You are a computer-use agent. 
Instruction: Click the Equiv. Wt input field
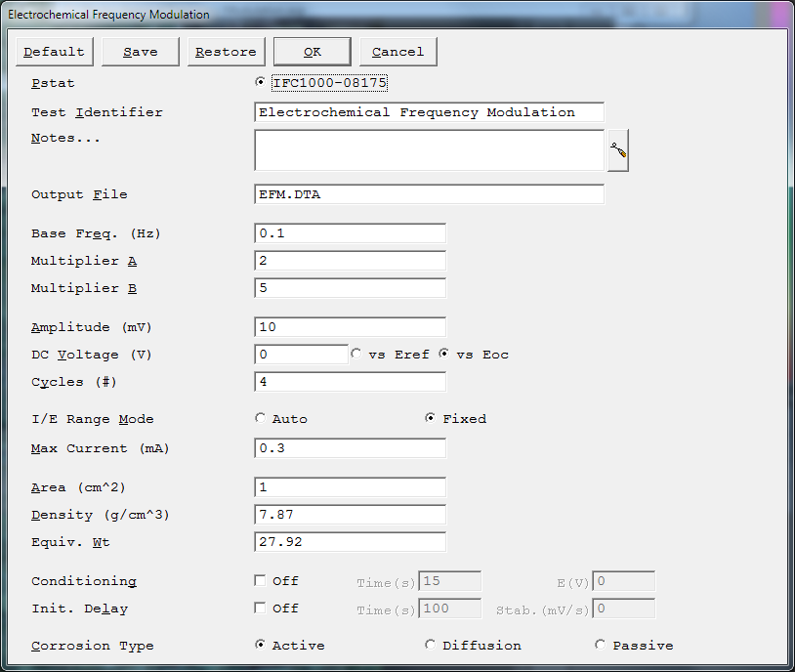point(350,542)
